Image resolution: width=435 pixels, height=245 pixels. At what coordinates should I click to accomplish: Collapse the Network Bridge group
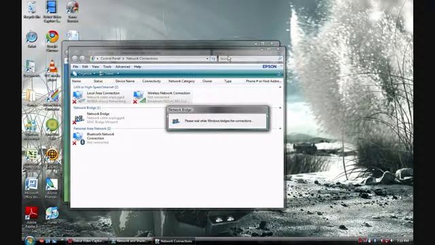pyautogui.click(x=280, y=108)
